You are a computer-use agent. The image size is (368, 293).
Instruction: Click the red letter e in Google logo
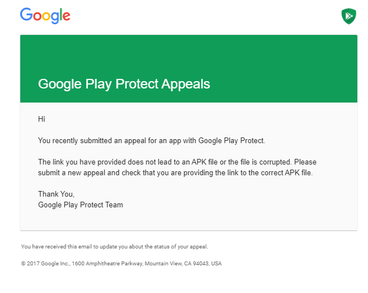point(66,16)
